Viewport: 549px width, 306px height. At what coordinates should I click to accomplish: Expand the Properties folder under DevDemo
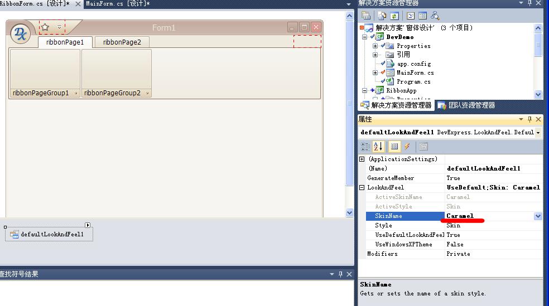375,46
